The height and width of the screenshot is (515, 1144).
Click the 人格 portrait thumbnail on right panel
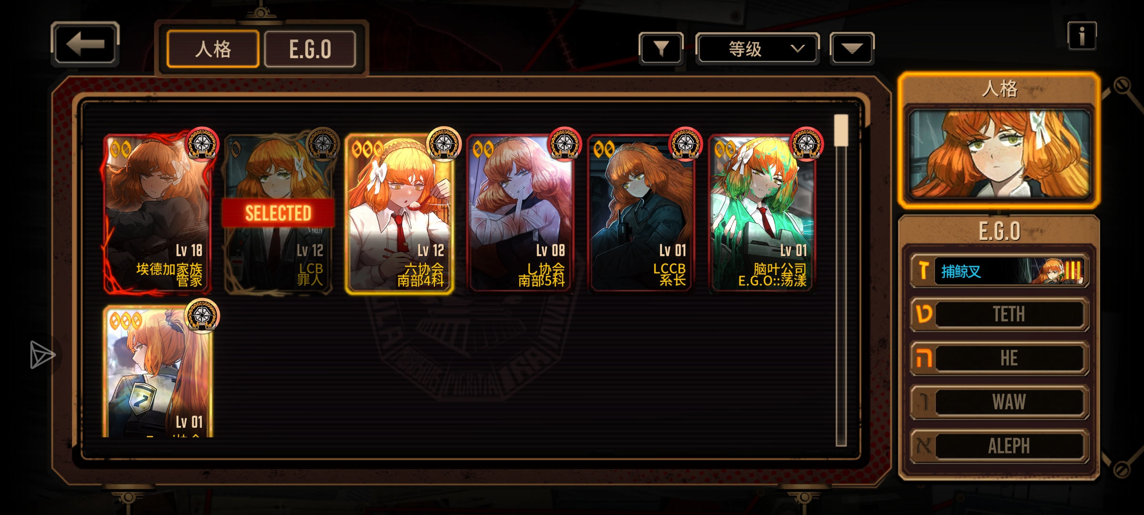point(999,154)
